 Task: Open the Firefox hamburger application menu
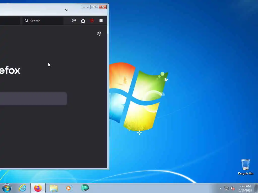click(x=101, y=21)
